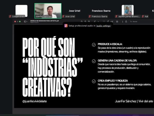Click the zoom in magnifier icon
This screenshot has height=116, width=154.
85,21
